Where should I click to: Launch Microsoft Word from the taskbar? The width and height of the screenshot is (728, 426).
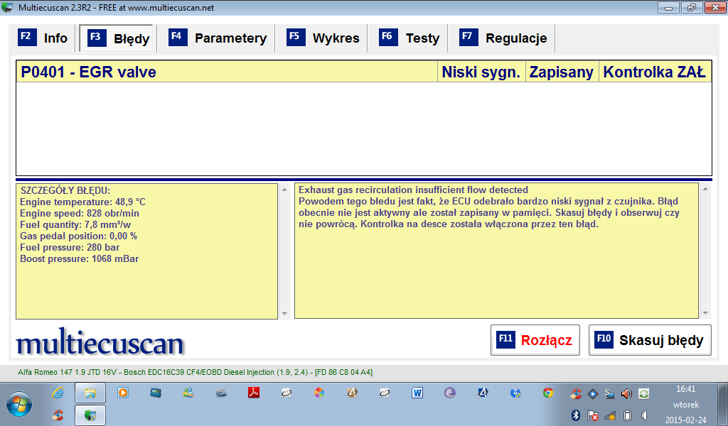point(417,393)
